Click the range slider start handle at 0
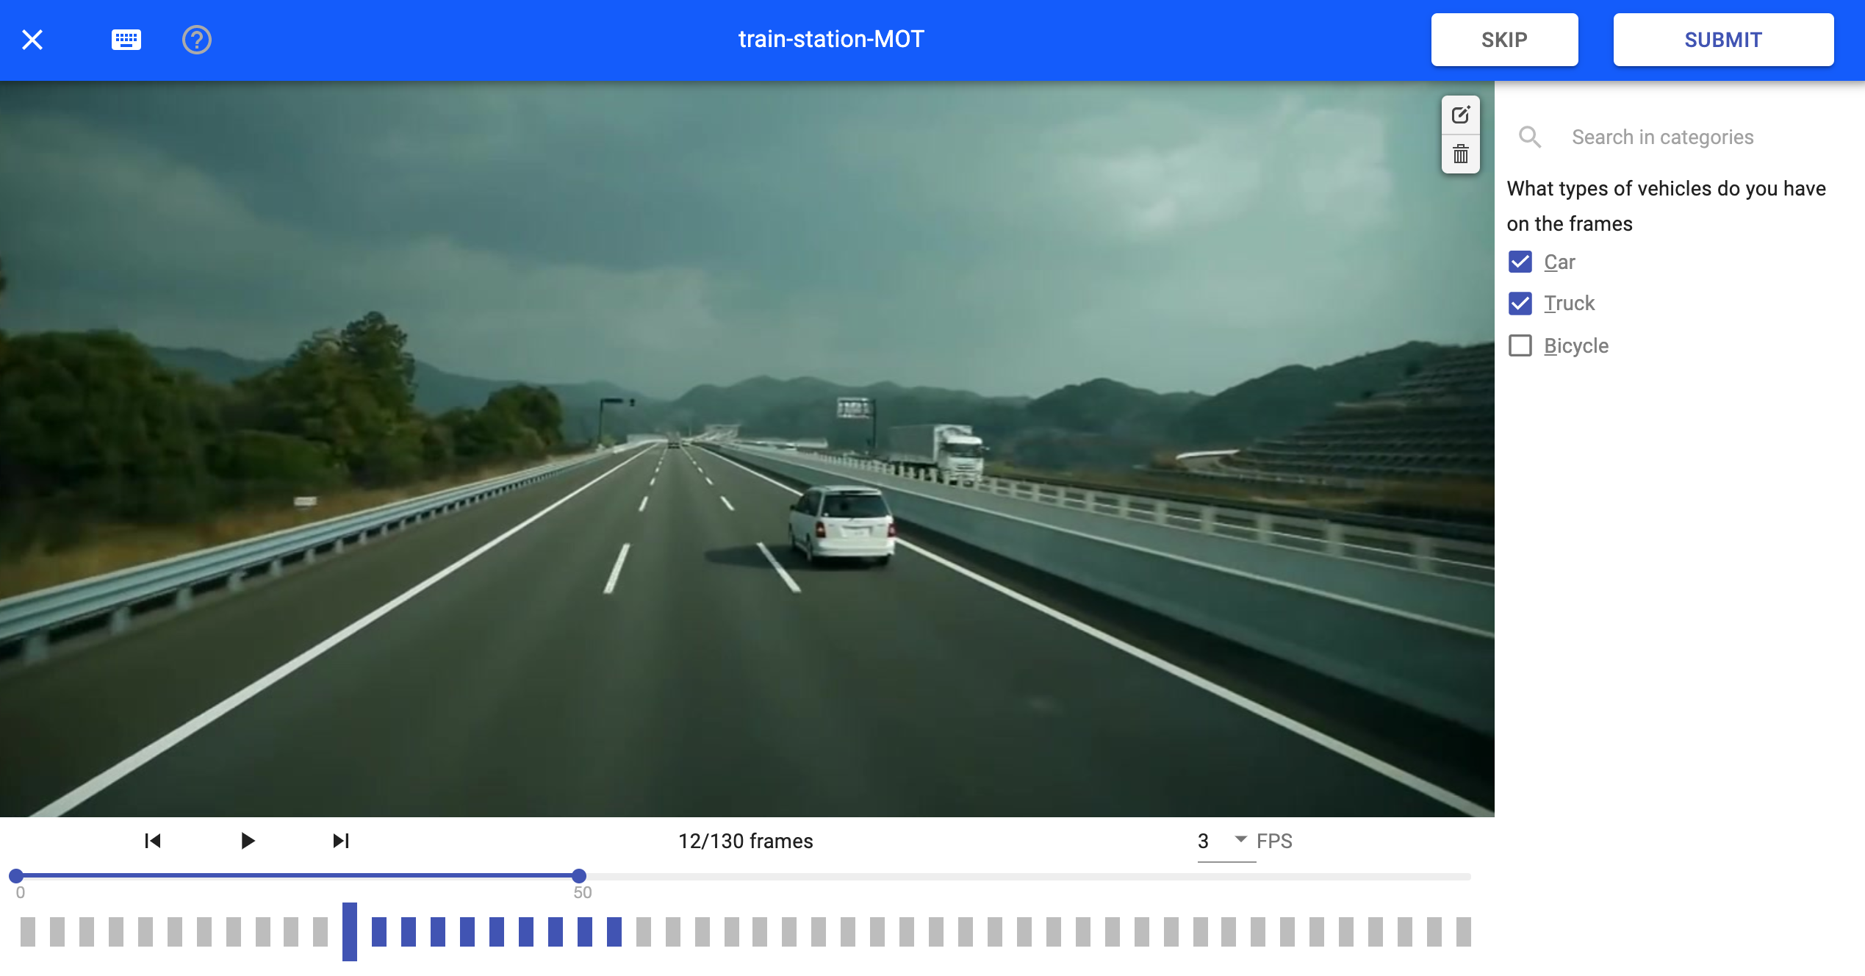 click(x=16, y=876)
